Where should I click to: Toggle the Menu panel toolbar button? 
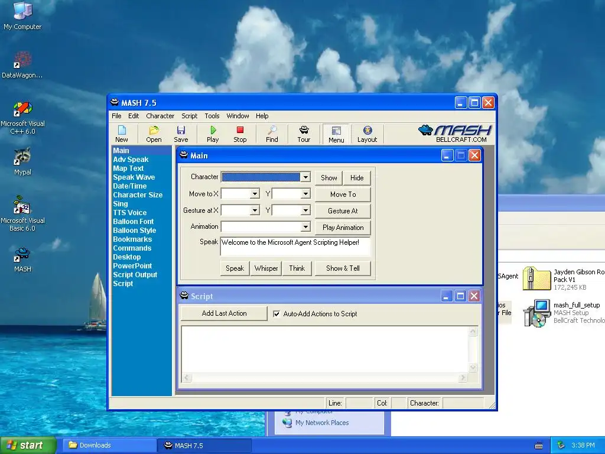pos(336,134)
